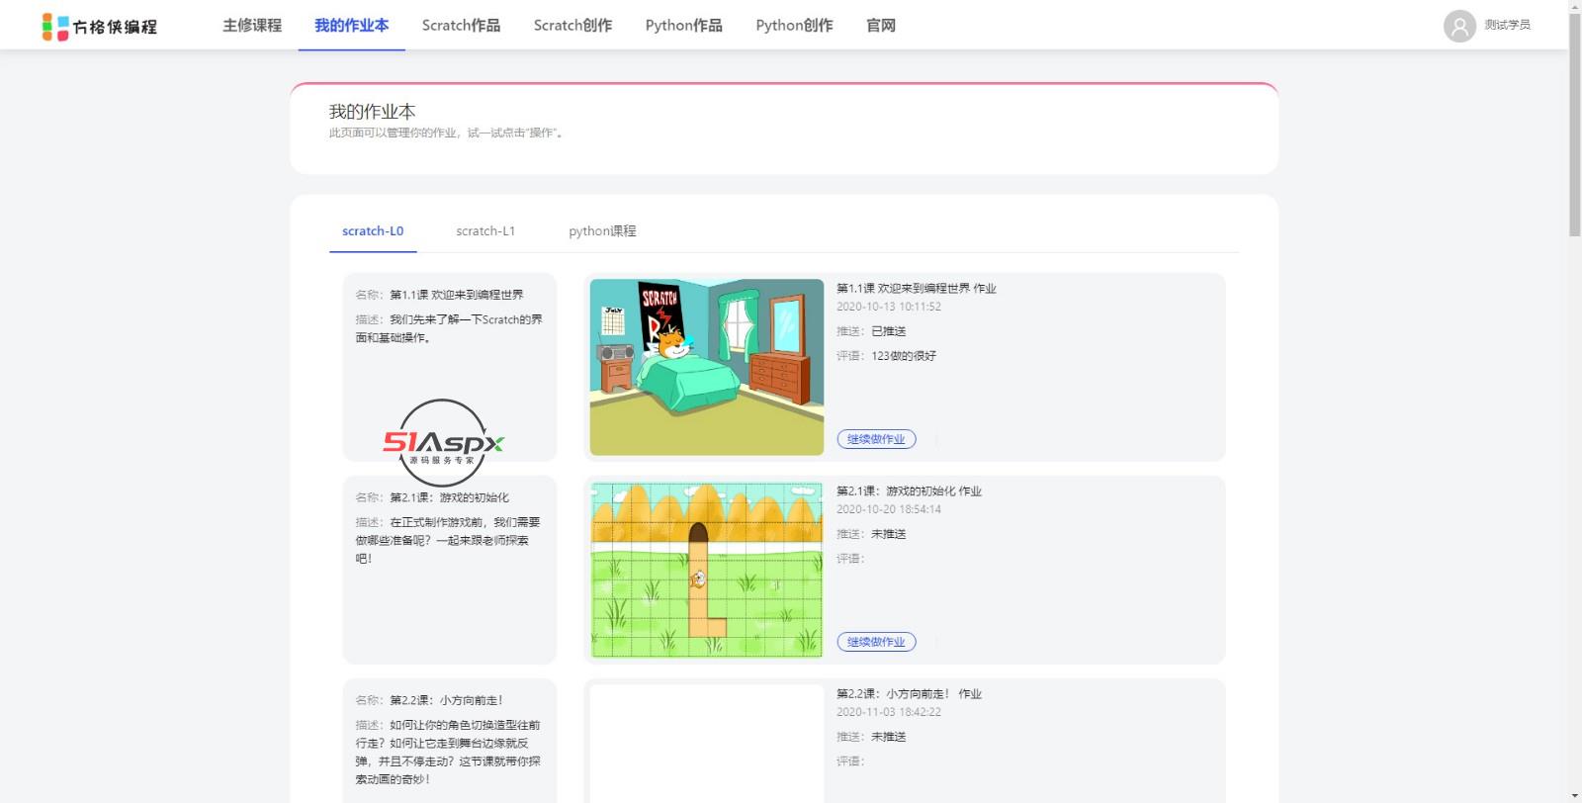Viewport: 1582px width, 803px height.
Task: Navigate to Python作品
Action: click(x=683, y=26)
